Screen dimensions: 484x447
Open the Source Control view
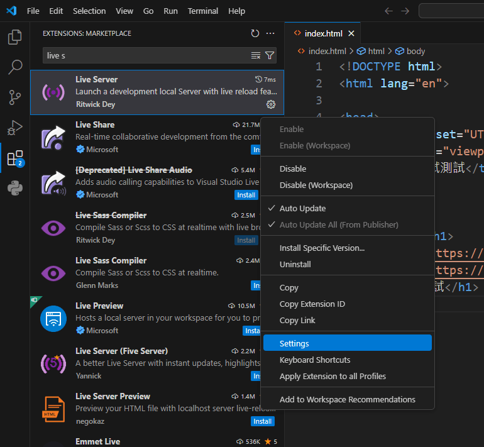pos(15,97)
